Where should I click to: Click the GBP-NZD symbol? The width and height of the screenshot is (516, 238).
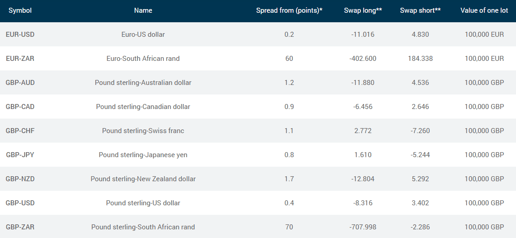[x=20, y=179]
